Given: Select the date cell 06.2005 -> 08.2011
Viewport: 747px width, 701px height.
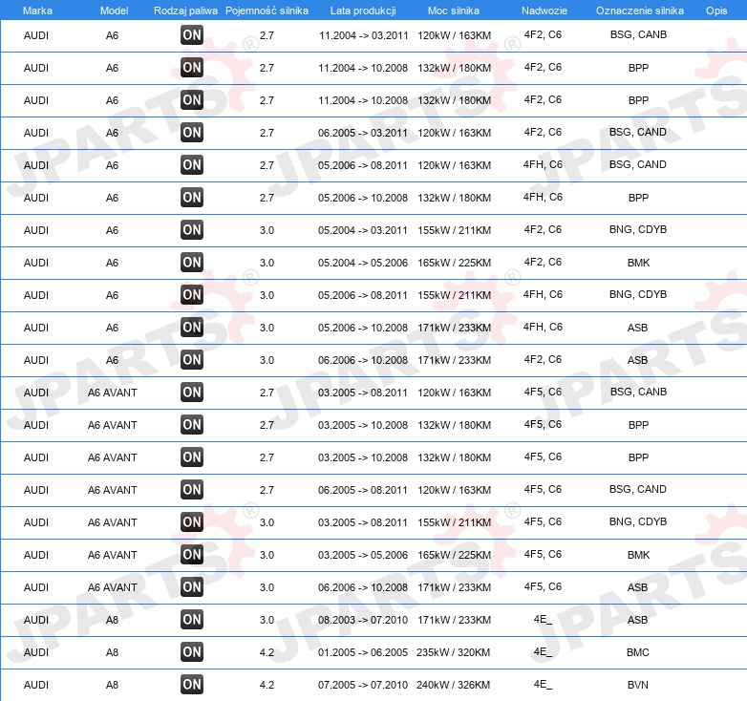Looking at the screenshot, I should [x=363, y=490].
